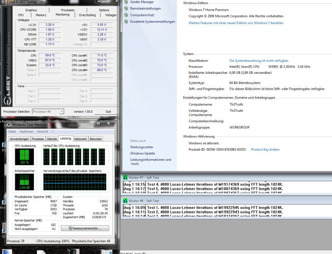Switch to E-LEET Graphics tab
Screen dimensions: 332x254
pos(31,10)
